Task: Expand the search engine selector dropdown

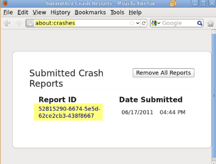Action: click(x=159, y=23)
